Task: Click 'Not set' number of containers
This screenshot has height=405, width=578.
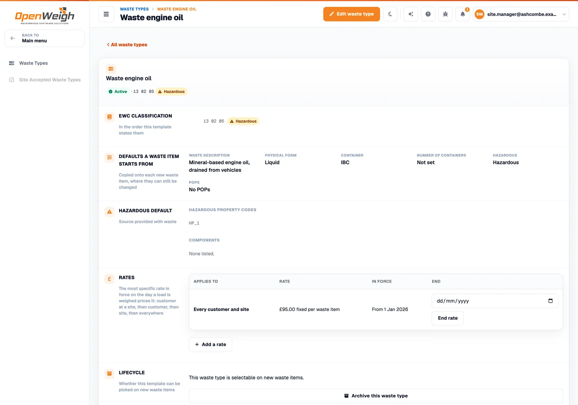Action: point(426,163)
